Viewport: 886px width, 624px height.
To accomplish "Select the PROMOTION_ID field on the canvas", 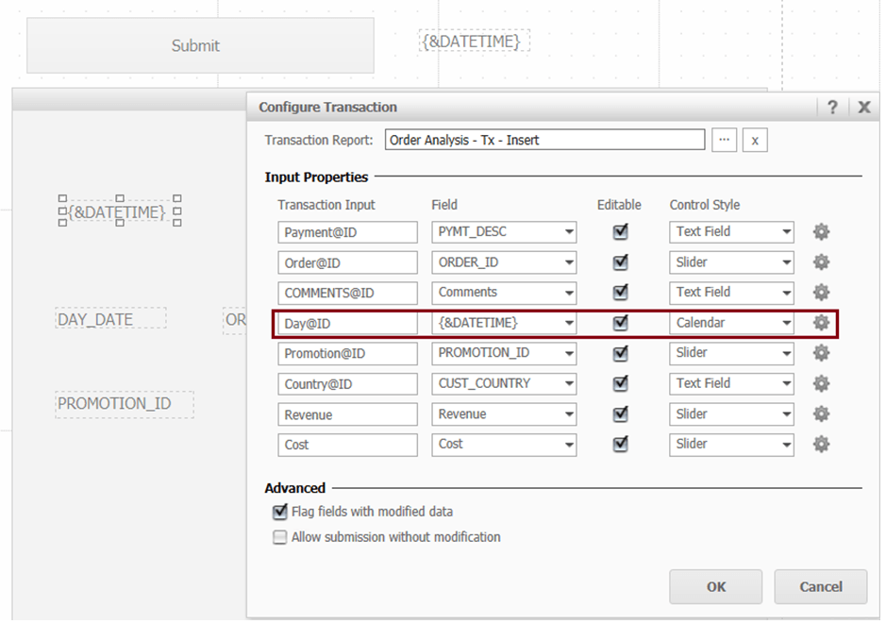I will pyautogui.click(x=125, y=404).
